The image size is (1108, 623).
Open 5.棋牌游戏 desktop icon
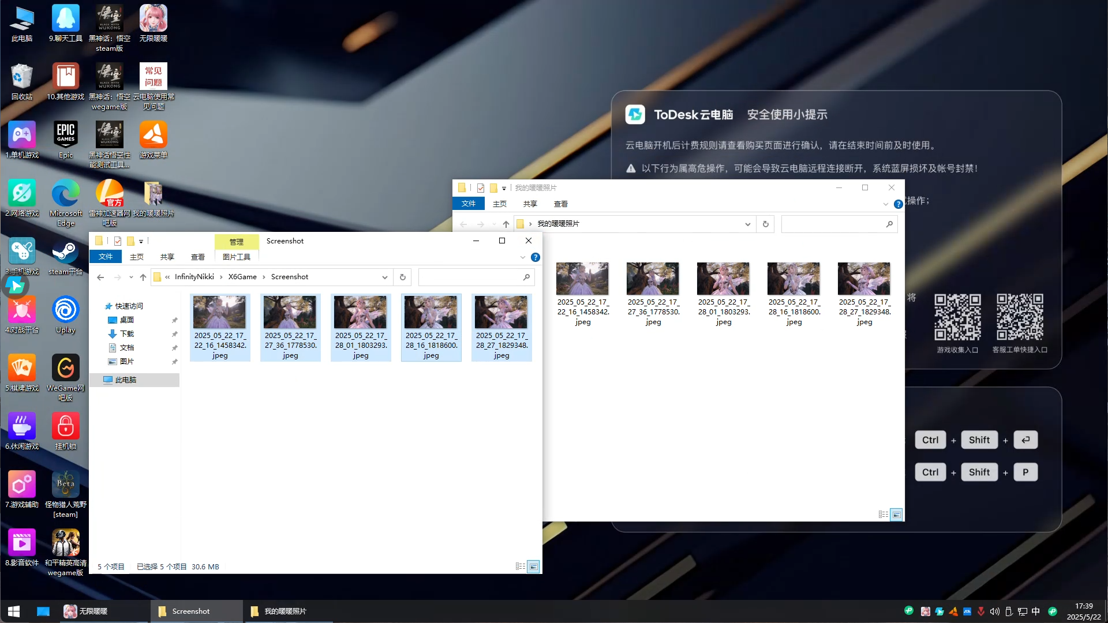coord(22,373)
